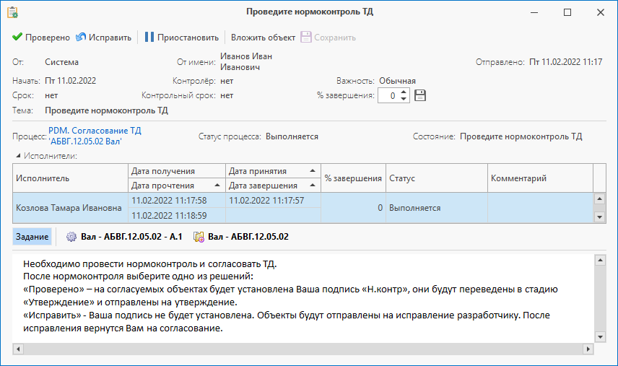Image resolution: width=618 pixels, height=366 pixels.
Task: Open the gear icon of Вал А.1
Action: [x=71, y=237]
